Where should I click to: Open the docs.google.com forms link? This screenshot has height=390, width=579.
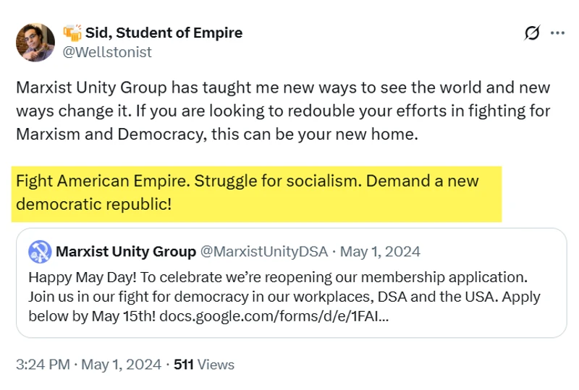click(276, 316)
